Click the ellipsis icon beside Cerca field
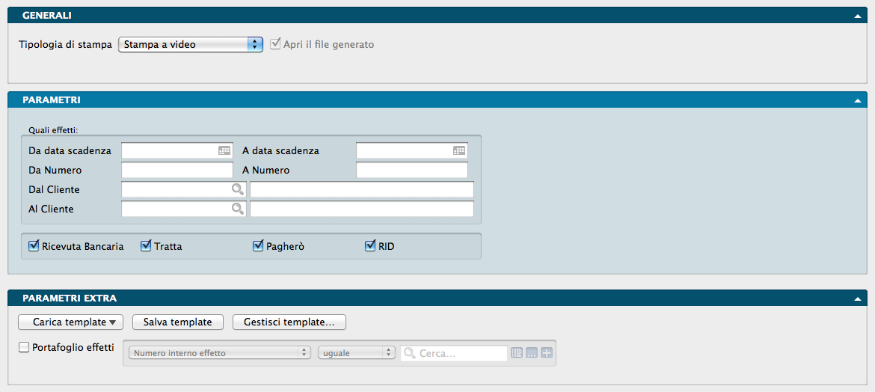The image size is (875, 392). click(x=532, y=353)
